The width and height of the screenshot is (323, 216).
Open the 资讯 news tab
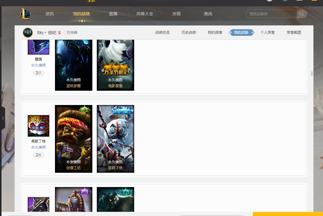point(50,14)
